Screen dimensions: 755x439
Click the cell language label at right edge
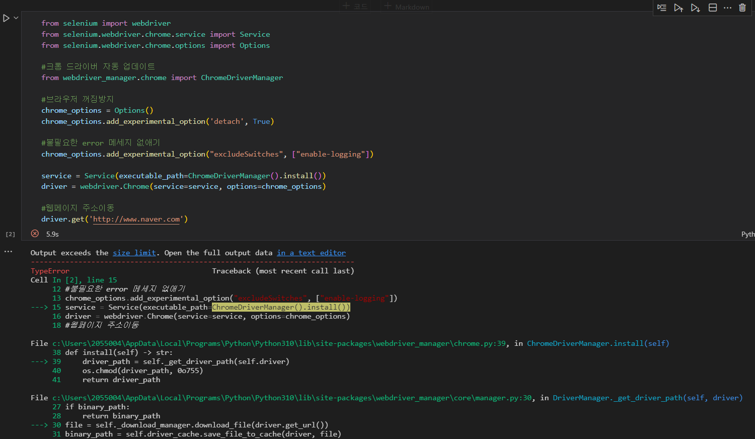pyautogui.click(x=748, y=234)
